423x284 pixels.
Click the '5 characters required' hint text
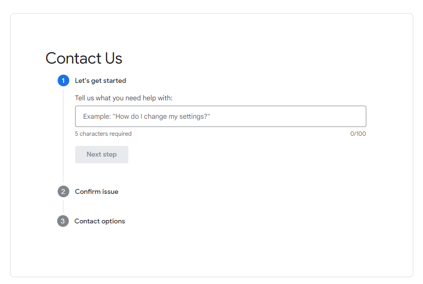click(x=103, y=133)
